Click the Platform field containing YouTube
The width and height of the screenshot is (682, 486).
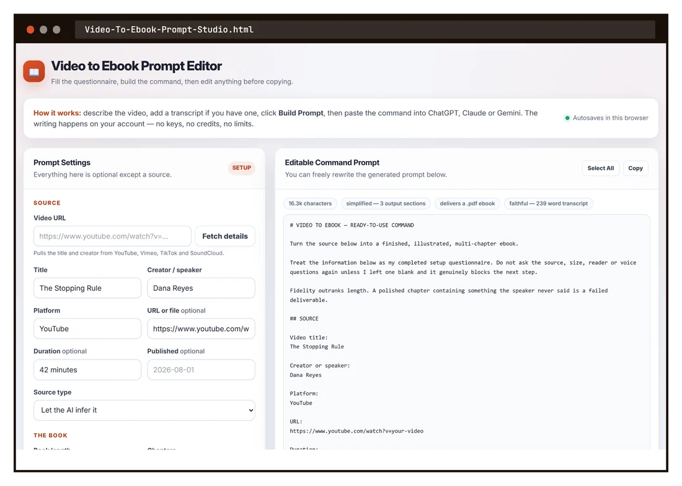pyautogui.click(x=87, y=329)
